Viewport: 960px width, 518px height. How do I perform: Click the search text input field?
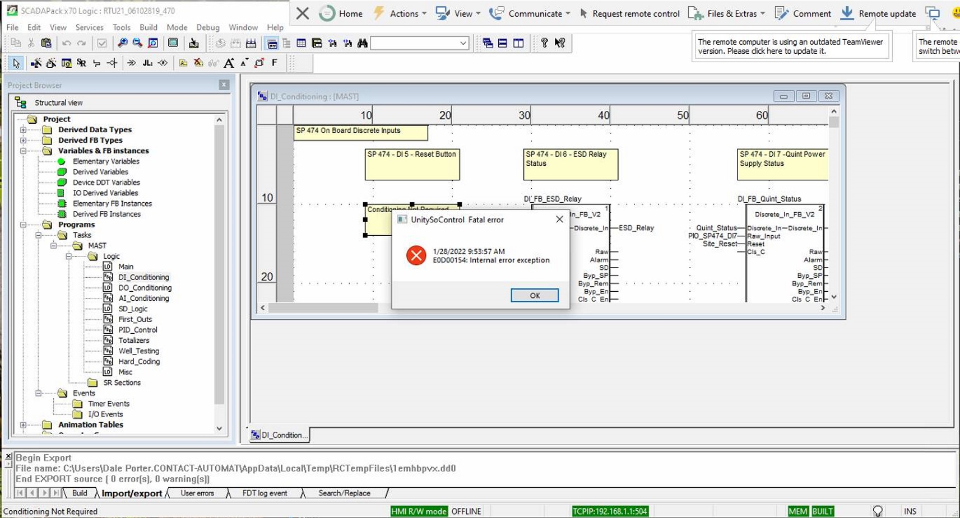[x=415, y=43]
